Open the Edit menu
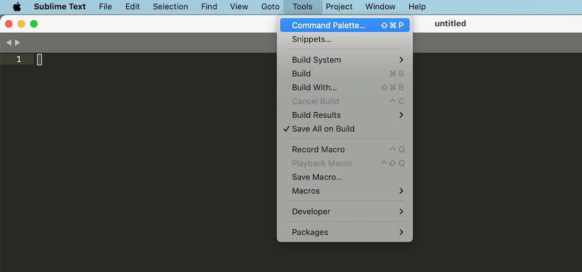Image resolution: width=582 pixels, height=272 pixels. click(132, 7)
